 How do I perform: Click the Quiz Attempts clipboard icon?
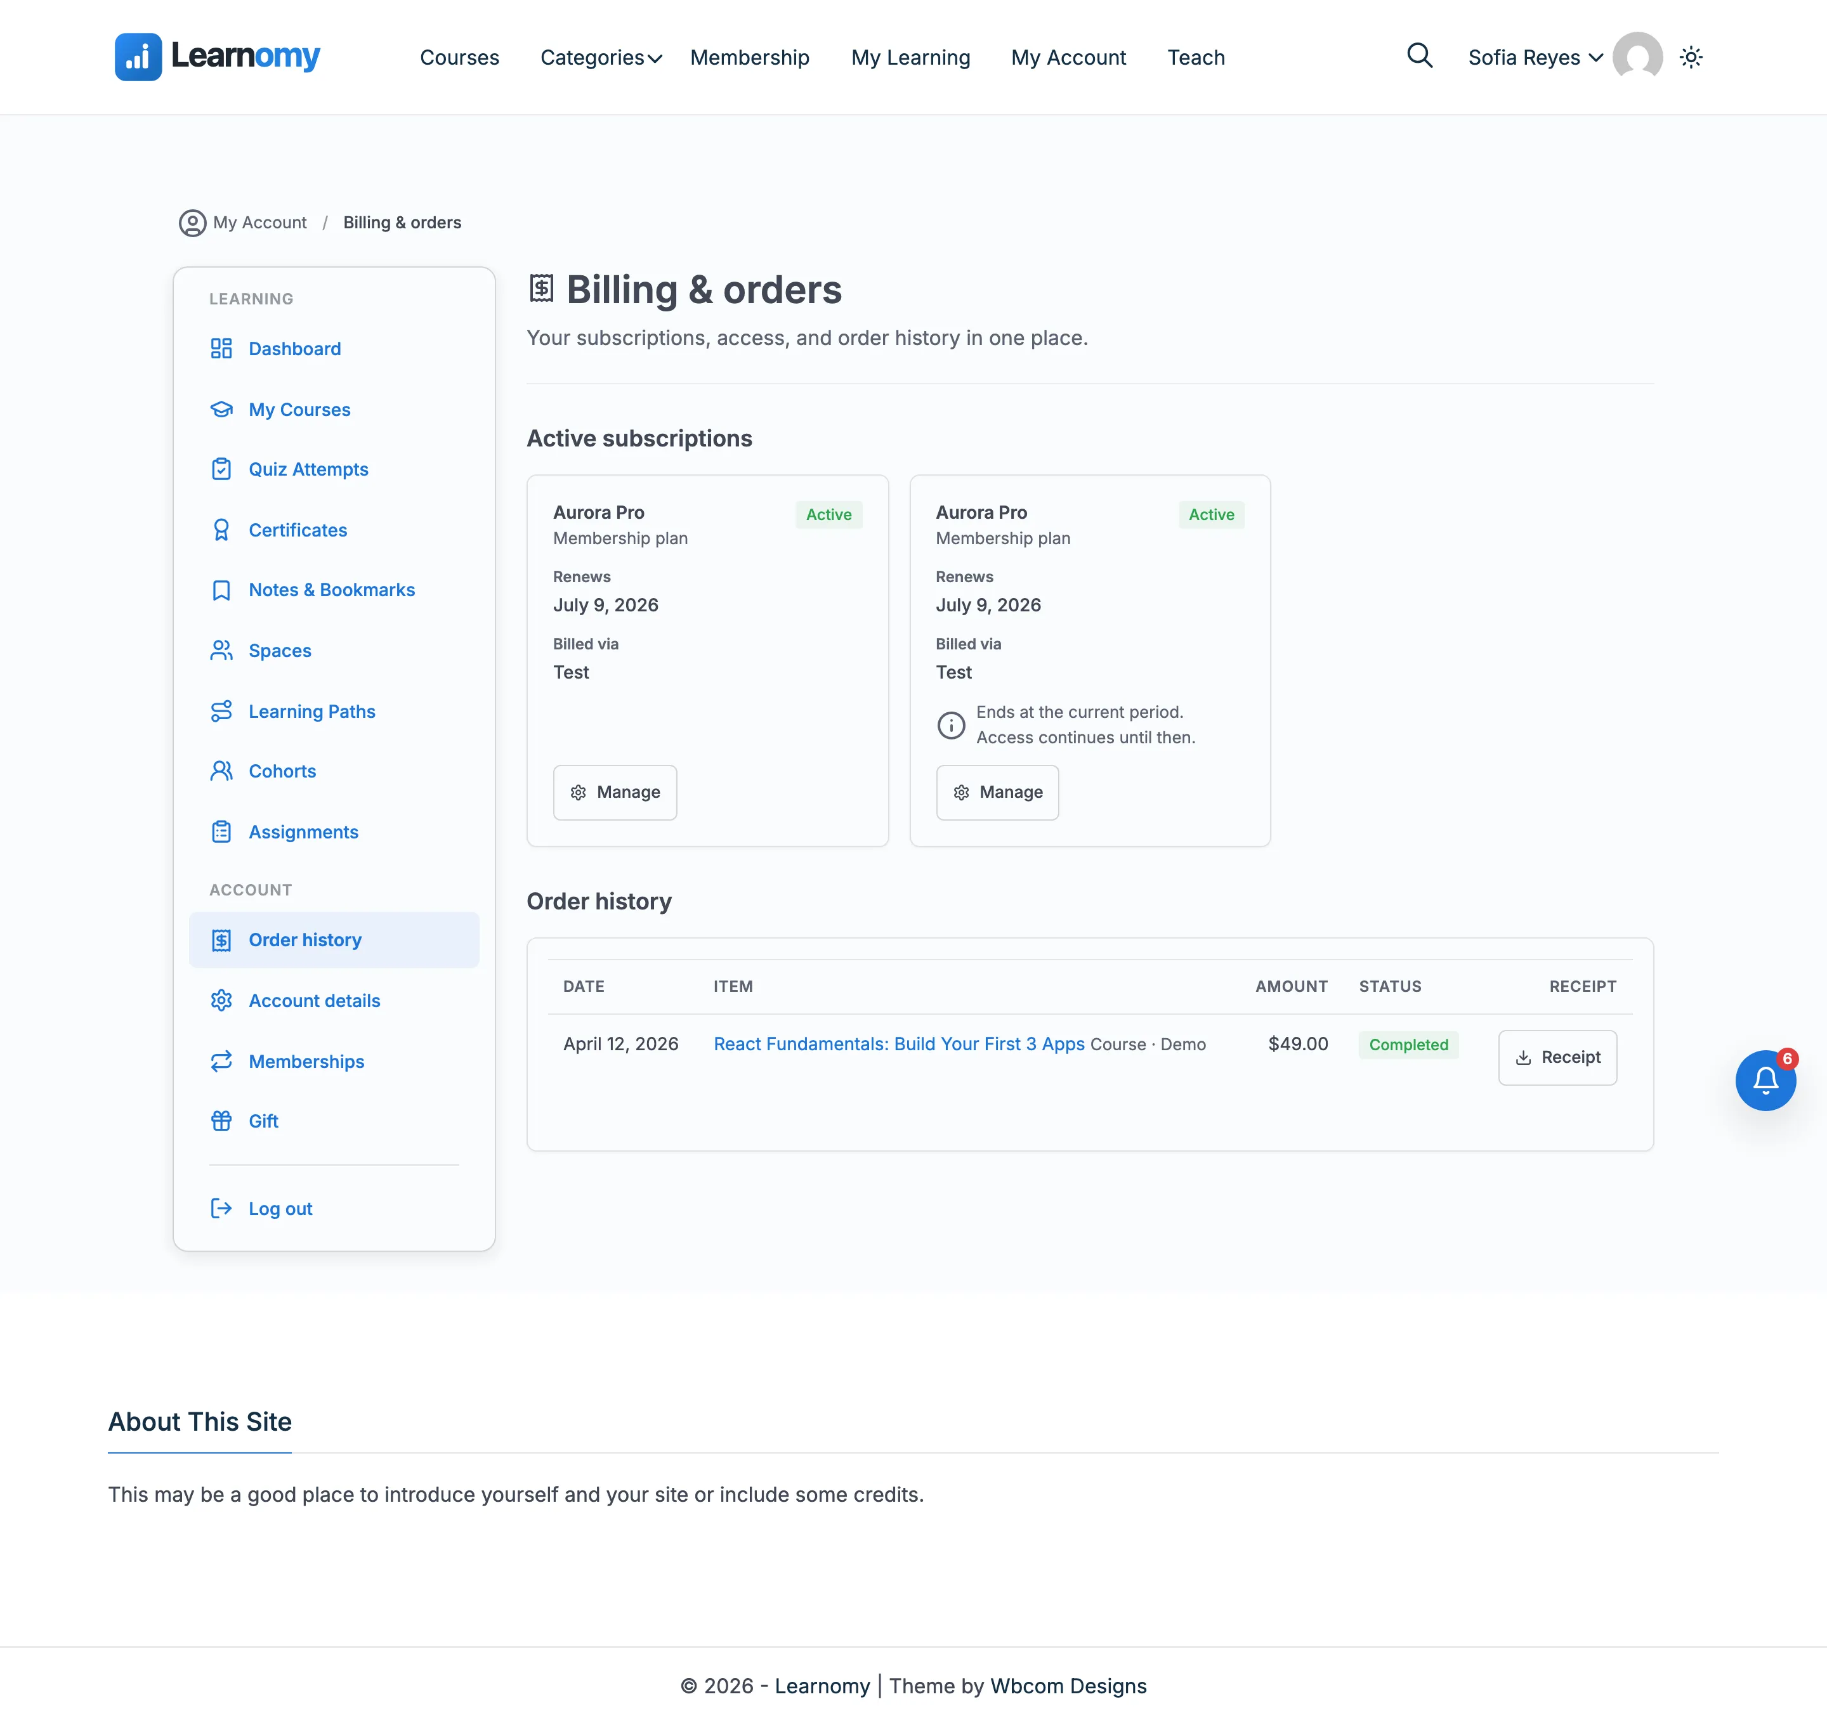221,469
